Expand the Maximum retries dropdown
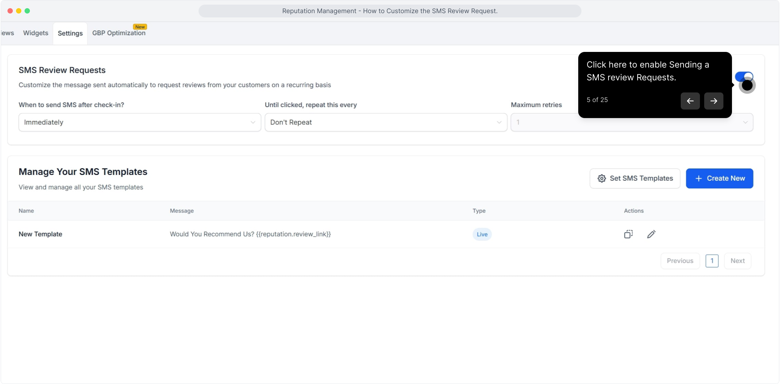The width and height of the screenshot is (780, 384). coord(632,122)
